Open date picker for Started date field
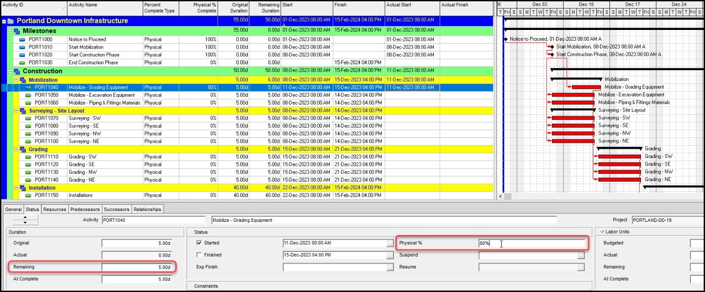The image size is (705, 292). point(390,243)
